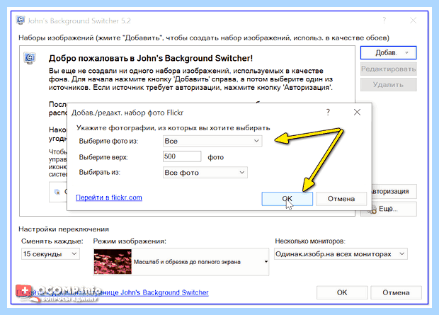Click the help question mark in Flickr dialog
439x315 pixels.
[328, 113]
